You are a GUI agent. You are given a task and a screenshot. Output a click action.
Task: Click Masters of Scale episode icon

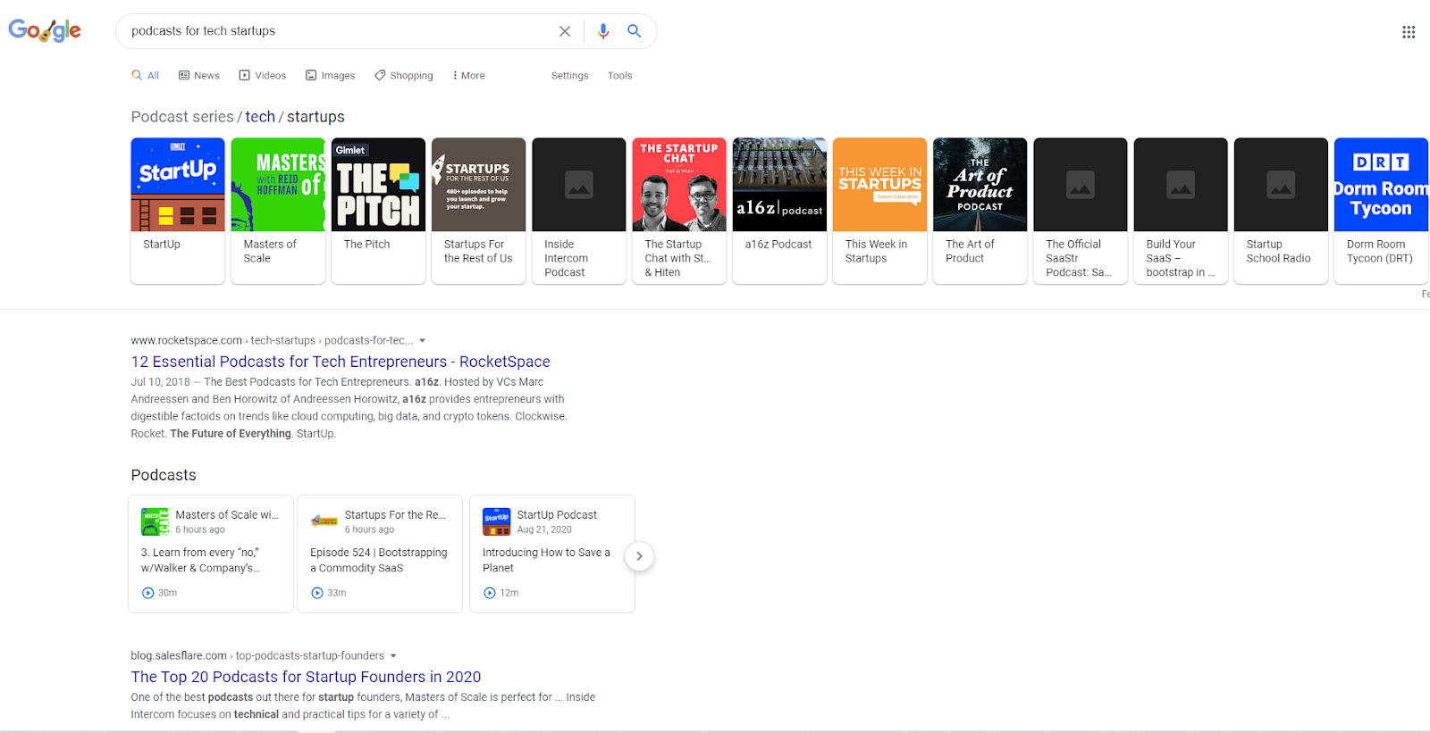click(x=155, y=521)
